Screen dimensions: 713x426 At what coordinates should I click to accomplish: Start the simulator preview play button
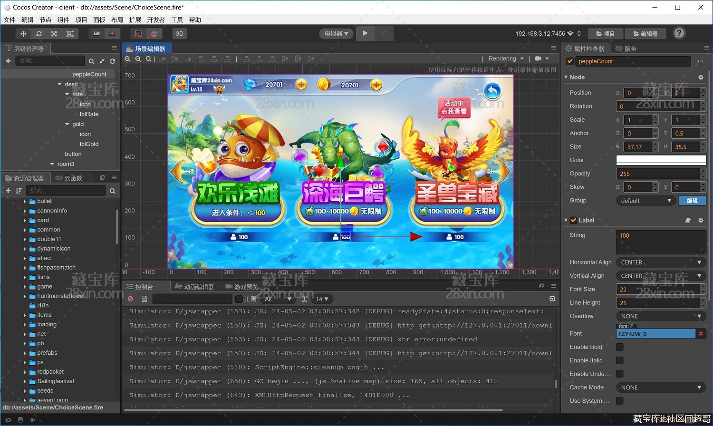[365, 33]
